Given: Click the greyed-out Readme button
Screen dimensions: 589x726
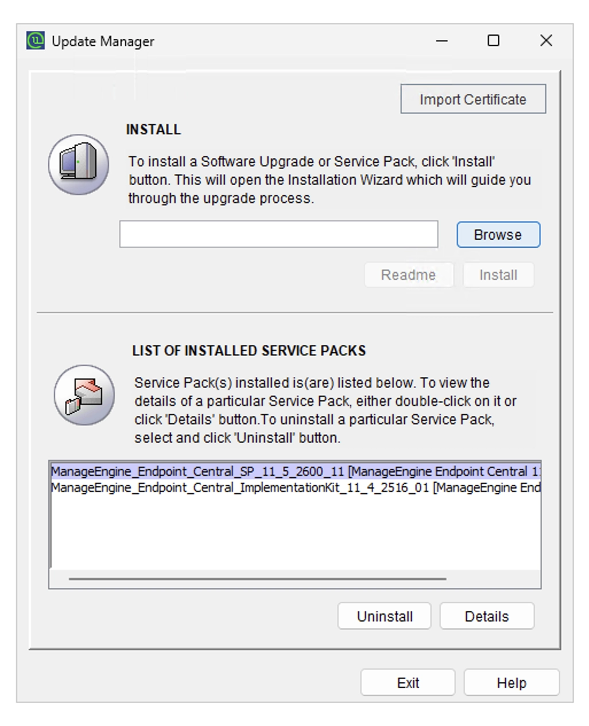Looking at the screenshot, I should coord(409,275).
